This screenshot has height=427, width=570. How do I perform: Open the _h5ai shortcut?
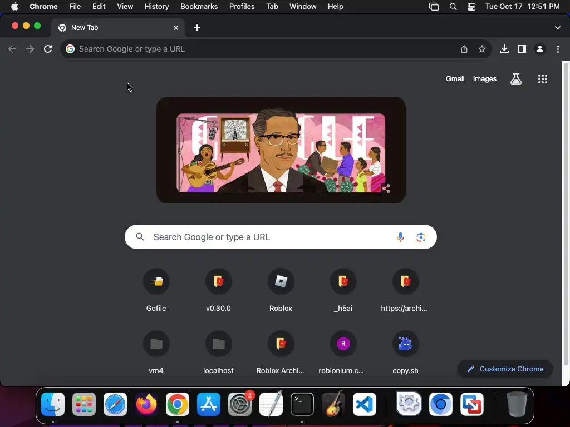(343, 291)
